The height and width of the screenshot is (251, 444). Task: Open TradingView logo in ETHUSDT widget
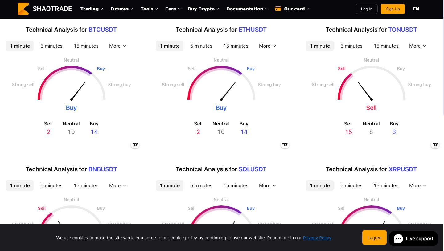coord(285,144)
